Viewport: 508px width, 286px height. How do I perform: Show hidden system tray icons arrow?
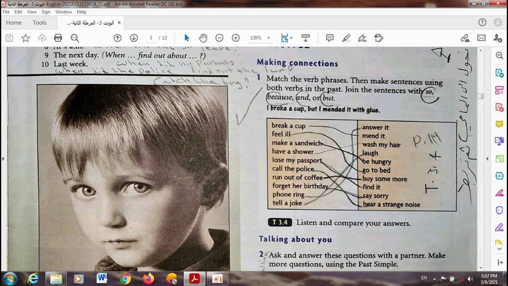434,279
